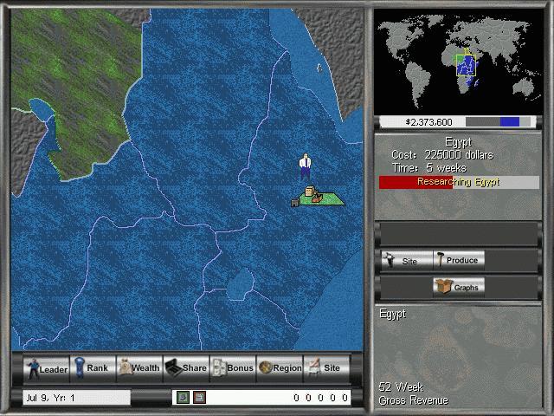The width and height of the screenshot is (554, 416).
Task: Click the red square status icon
Action: (x=199, y=397)
